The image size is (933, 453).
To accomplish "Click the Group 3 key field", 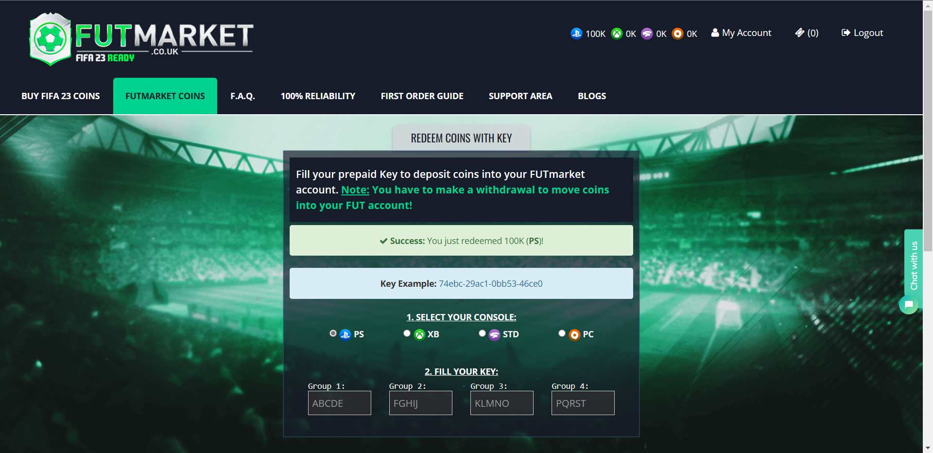I will (502, 403).
